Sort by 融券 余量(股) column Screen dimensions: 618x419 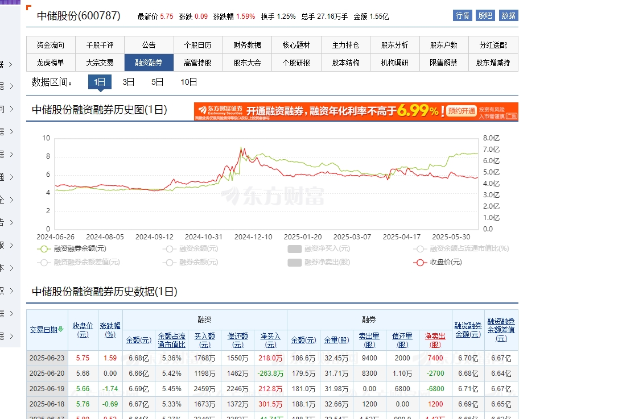pos(336,340)
